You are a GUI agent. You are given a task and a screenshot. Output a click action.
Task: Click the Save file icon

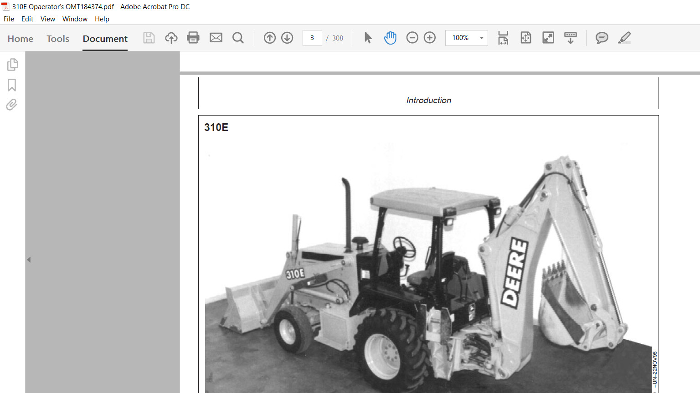click(149, 38)
